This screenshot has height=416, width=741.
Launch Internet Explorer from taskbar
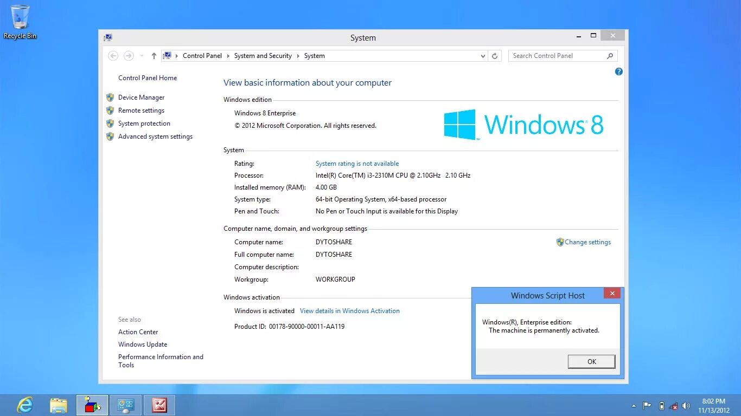point(25,405)
